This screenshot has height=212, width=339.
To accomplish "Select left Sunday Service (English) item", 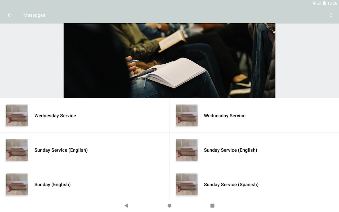I will [x=85, y=150].
